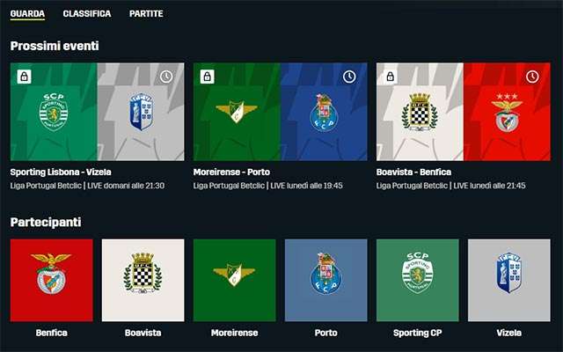Image resolution: width=563 pixels, height=352 pixels.
Task: Switch to the Partite tab
Action: [146, 14]
